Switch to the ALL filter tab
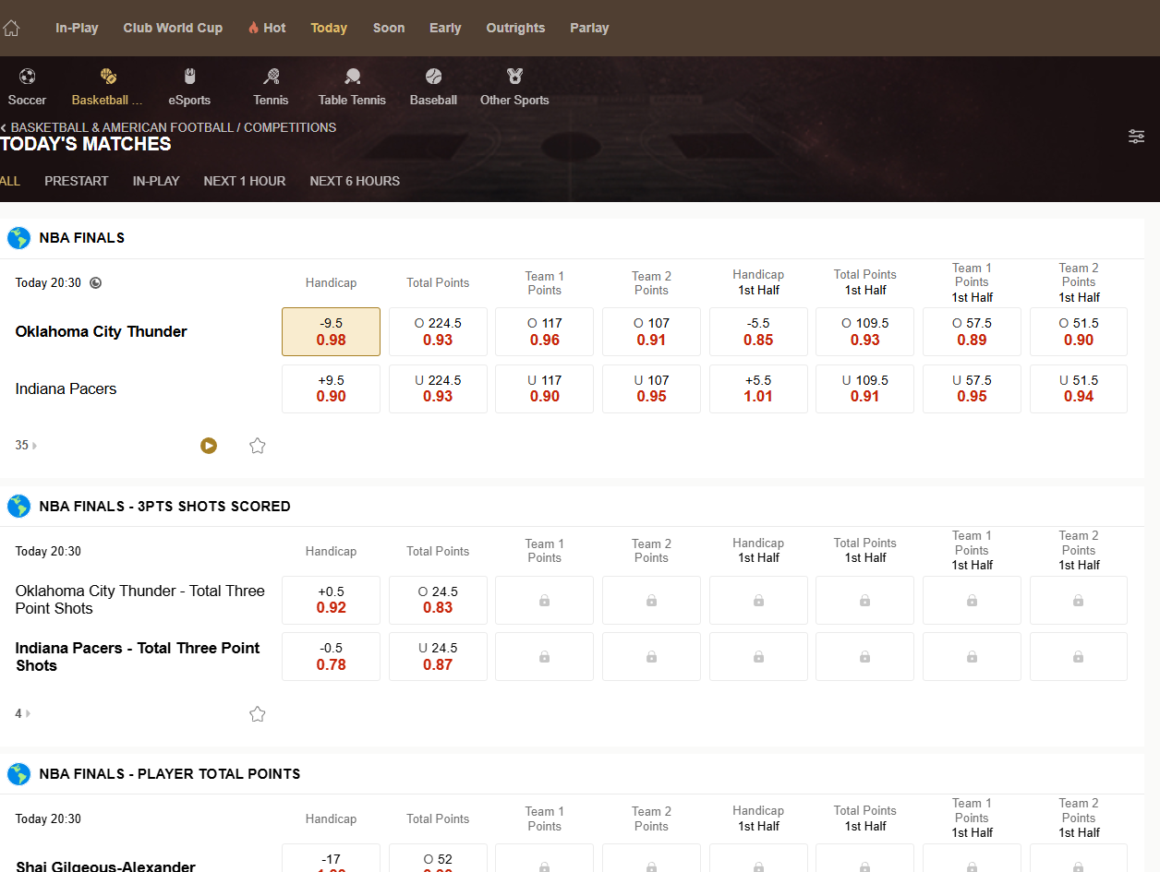1160x872 pixels. tap(10, 181)
